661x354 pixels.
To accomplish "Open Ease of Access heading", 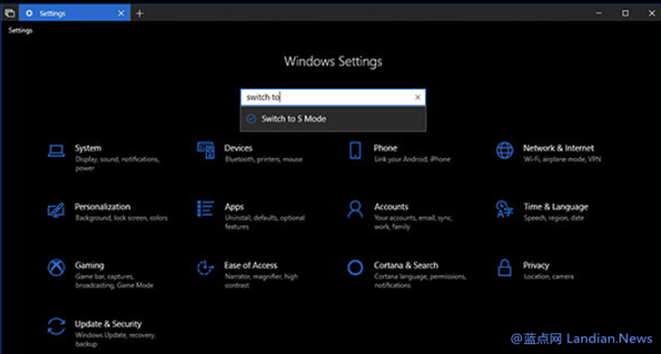I will click(251, 265).
